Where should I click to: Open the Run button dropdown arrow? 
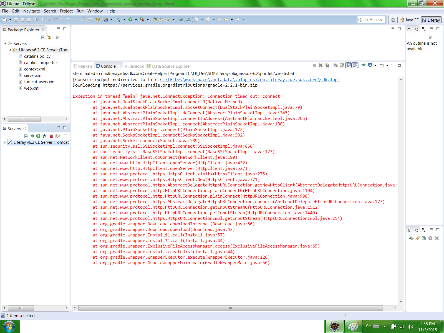136,19
